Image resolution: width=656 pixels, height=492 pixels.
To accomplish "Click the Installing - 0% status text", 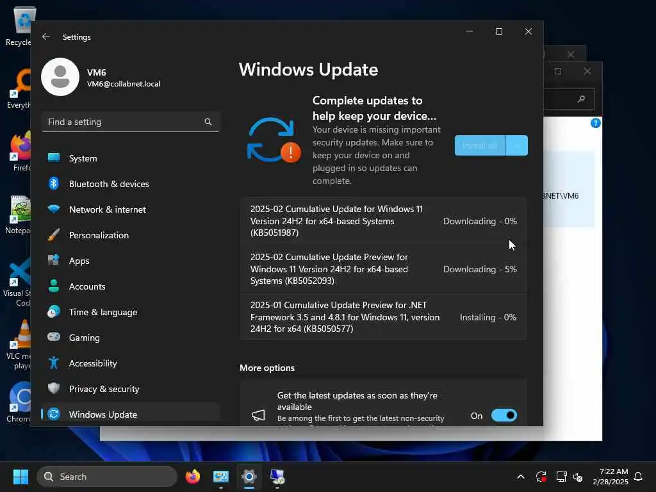I will [x=488, y=317].
